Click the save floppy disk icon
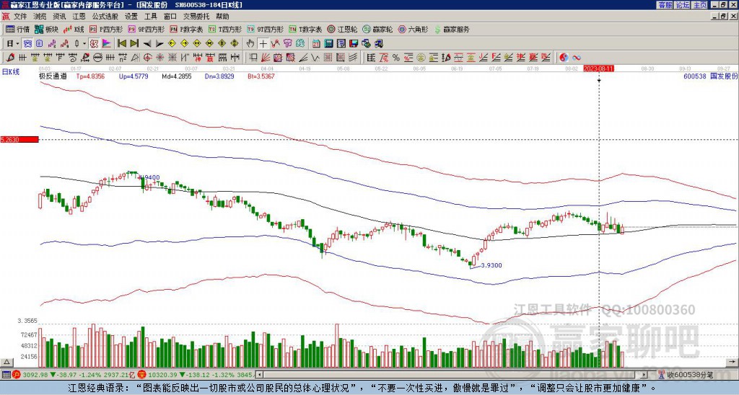 [x=354, y=44]
